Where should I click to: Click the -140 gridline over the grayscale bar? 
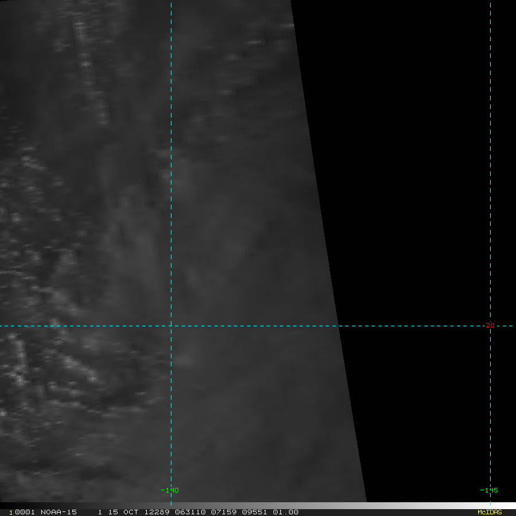click(x=171, y=506)
